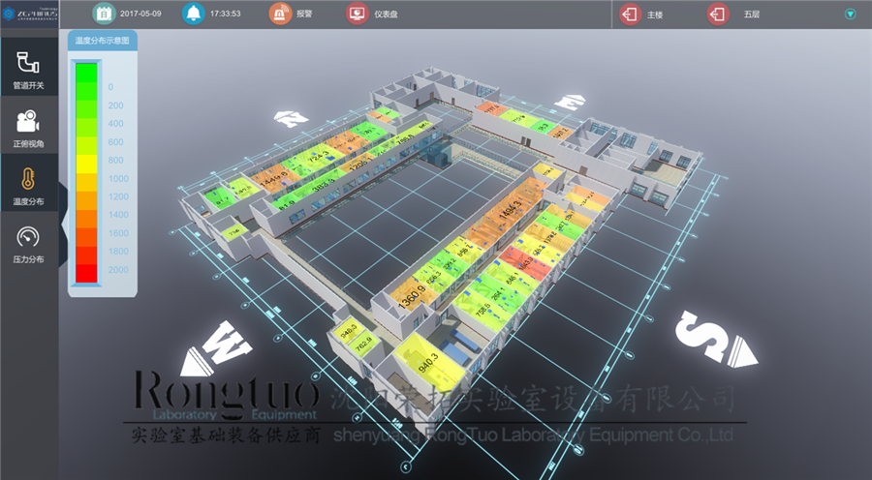Click the bell time icon
Screen dimensions: 872x480
coord(194,15)
